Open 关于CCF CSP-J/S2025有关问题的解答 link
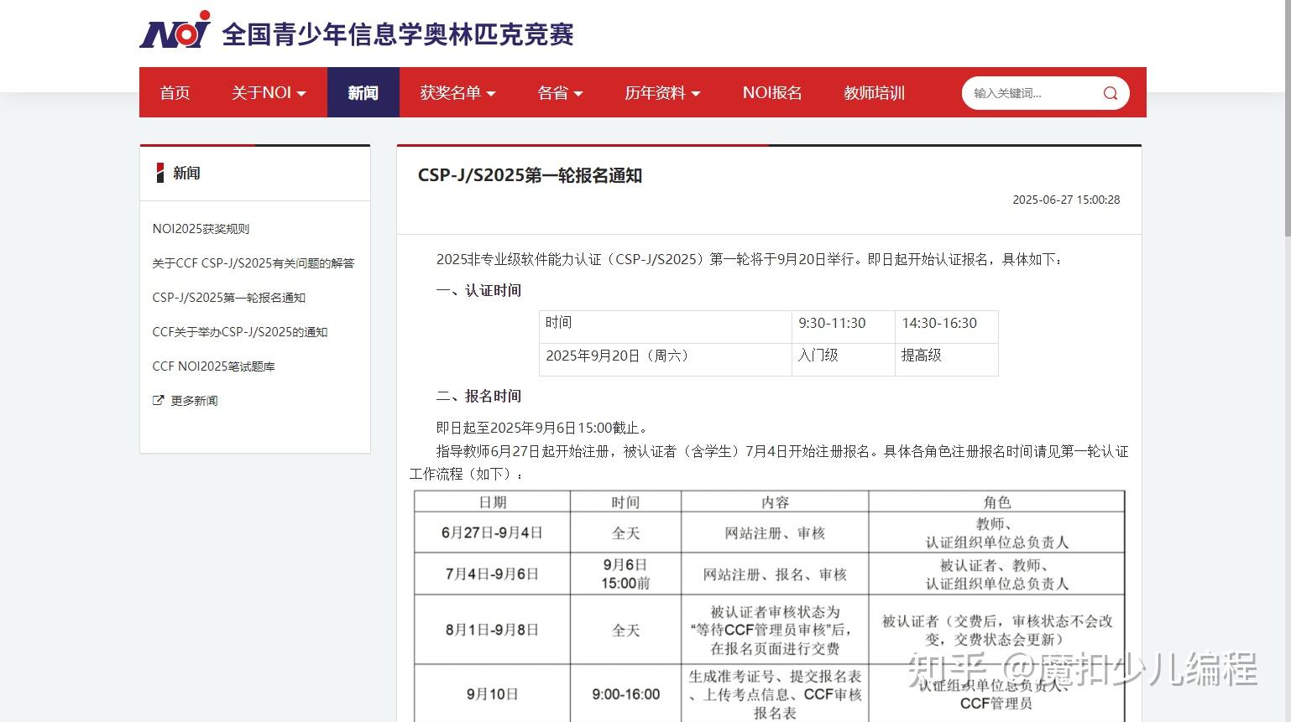 tap(253, 263)
